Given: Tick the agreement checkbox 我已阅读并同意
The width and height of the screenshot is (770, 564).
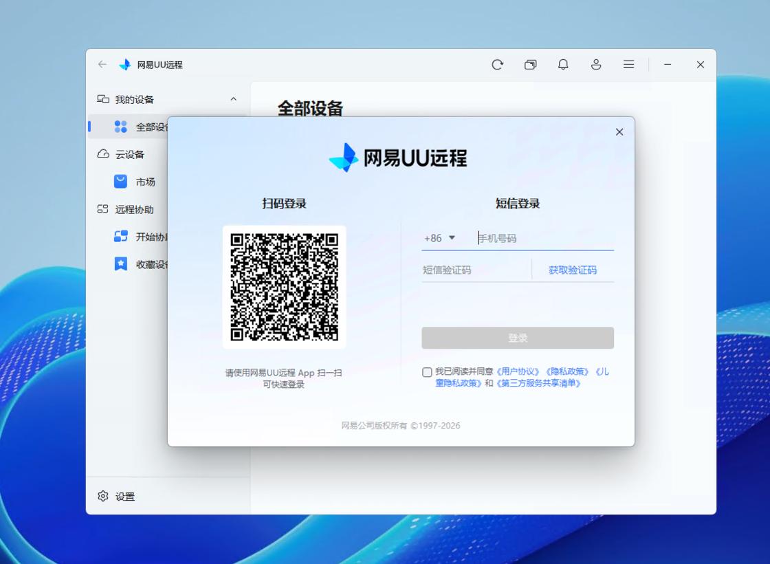Looking at the screenshot, I should point(427,372).
